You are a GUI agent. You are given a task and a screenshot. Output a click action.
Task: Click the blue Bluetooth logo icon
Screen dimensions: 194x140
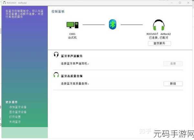(113, 25)
